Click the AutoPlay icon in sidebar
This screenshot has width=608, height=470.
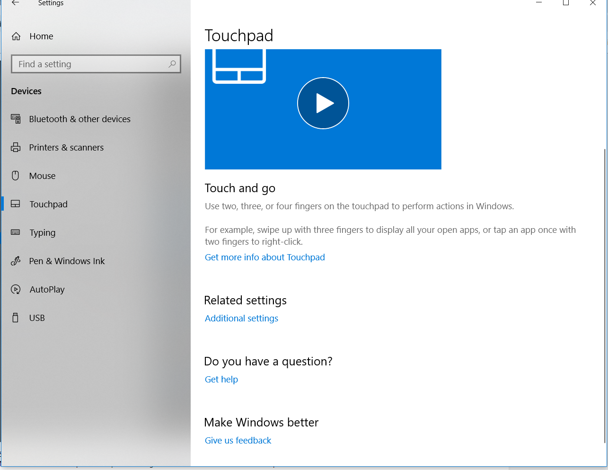16,289
